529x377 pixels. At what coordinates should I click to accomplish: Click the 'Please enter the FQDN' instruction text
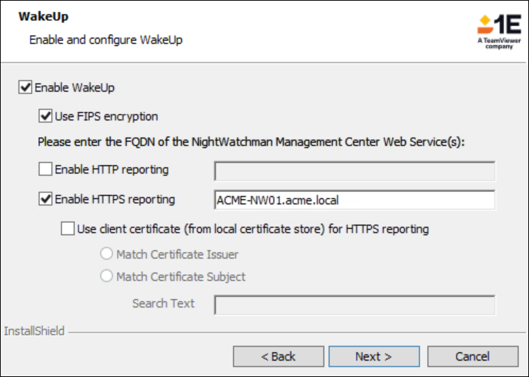(251, 142)
